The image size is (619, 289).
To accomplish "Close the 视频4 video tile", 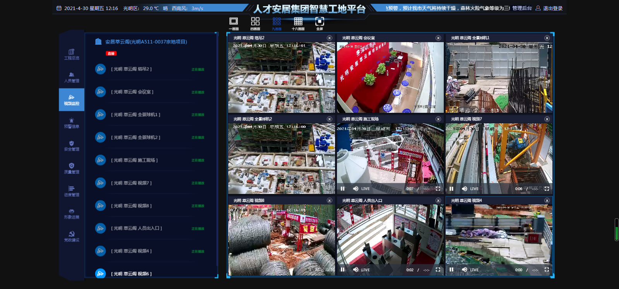I will tap(547, 201).
